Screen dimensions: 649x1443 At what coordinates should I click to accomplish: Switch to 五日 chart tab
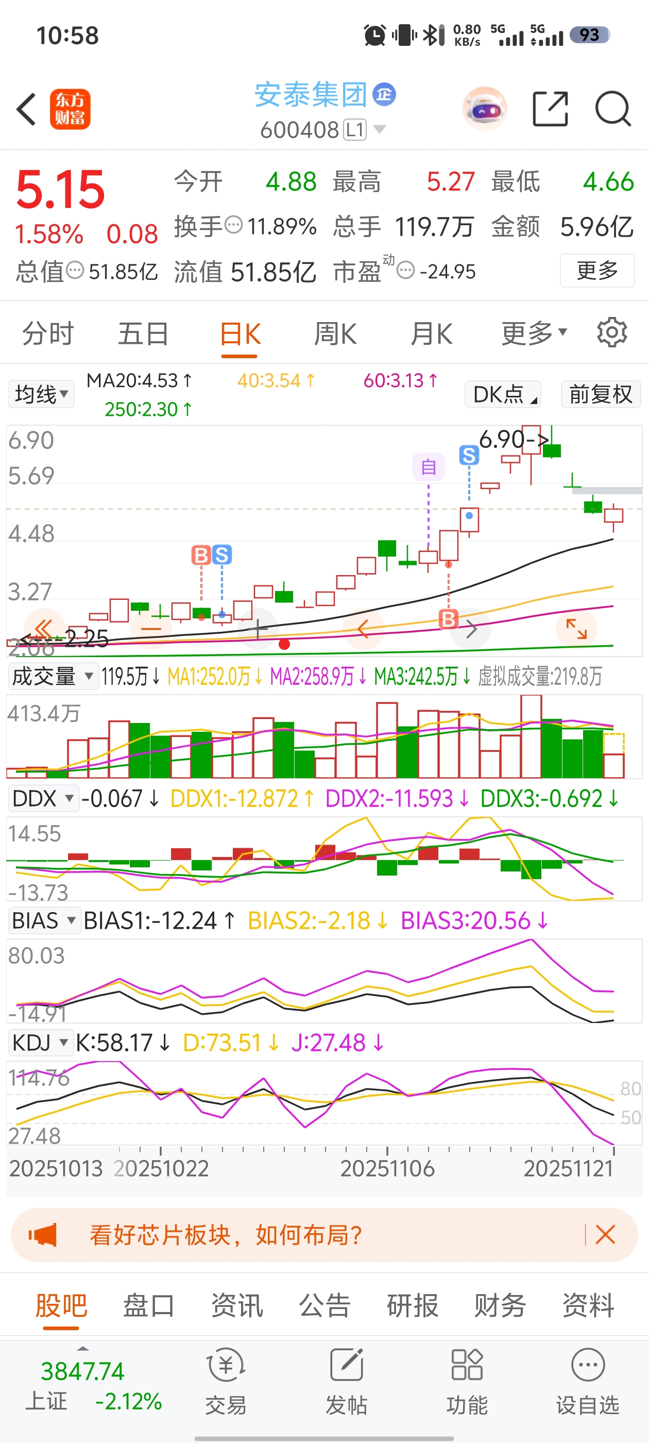[143, 334]
